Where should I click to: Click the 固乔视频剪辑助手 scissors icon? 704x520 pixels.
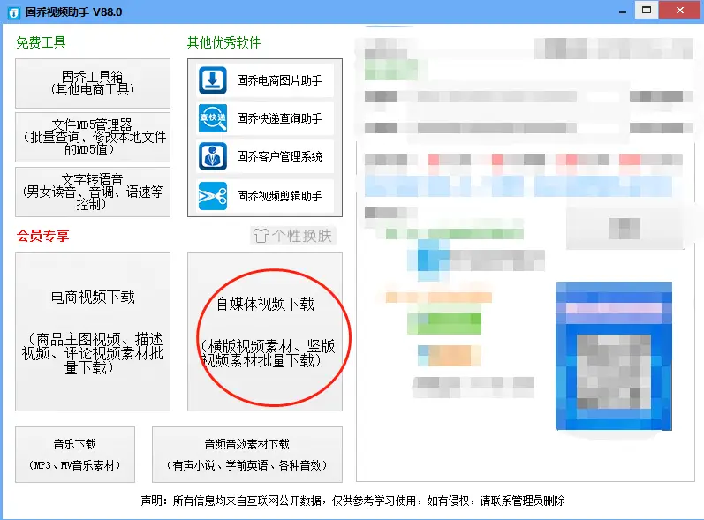pyautogui.click(x=212, y=196)
